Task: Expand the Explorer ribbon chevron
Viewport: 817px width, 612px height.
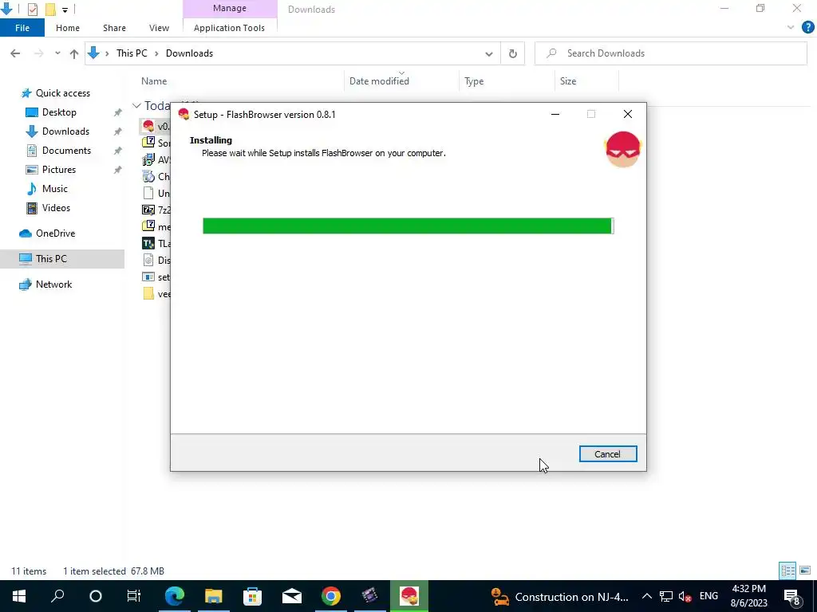Action: pyautogui.click(x=791, y=28)
